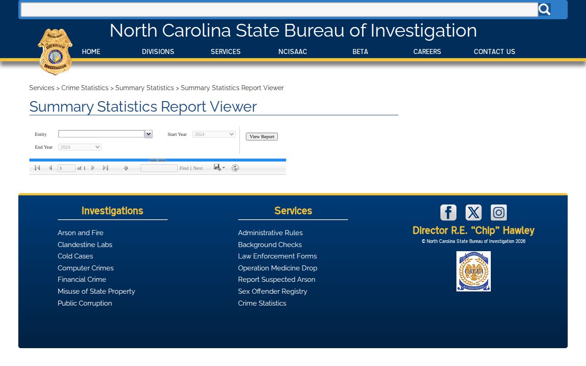The height and width of the screenshot is (366, 586).
Task: Go to first report page
Action: click(x=38, y=168)
